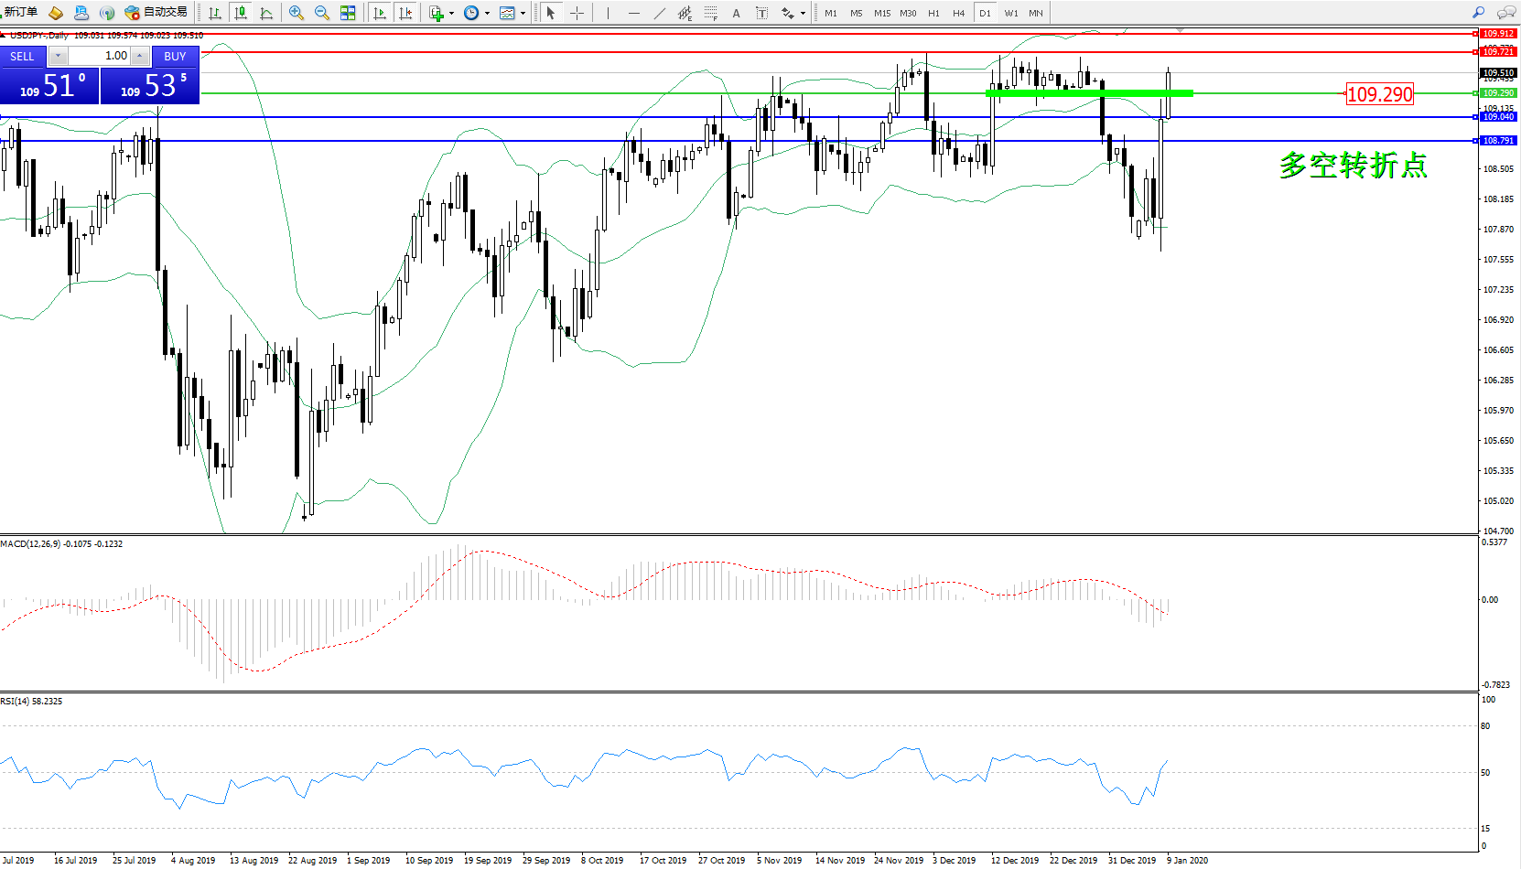This screenshot has height=869, width=1521.
Task: Select the Crosshair cursor tool
Action: 577,13
